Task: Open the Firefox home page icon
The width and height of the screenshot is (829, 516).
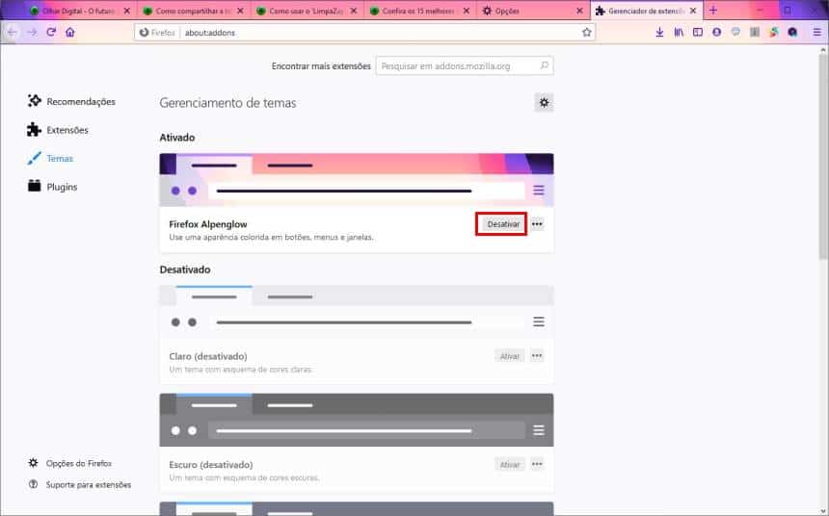Action: (x=69, y=32)
